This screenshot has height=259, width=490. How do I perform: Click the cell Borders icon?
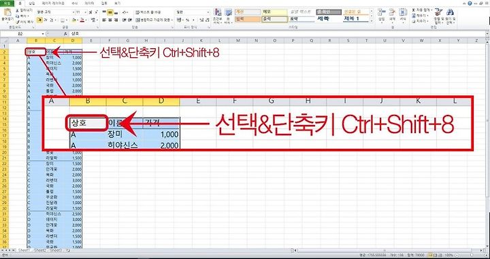(x=62, y=20)
